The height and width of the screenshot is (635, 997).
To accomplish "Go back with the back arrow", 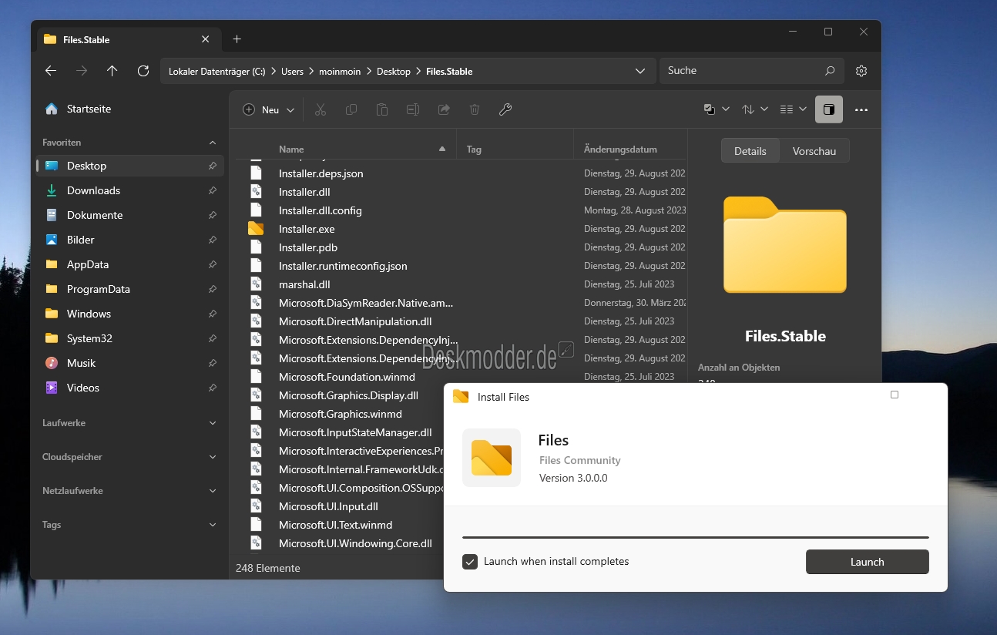I will tap(51, 71).
